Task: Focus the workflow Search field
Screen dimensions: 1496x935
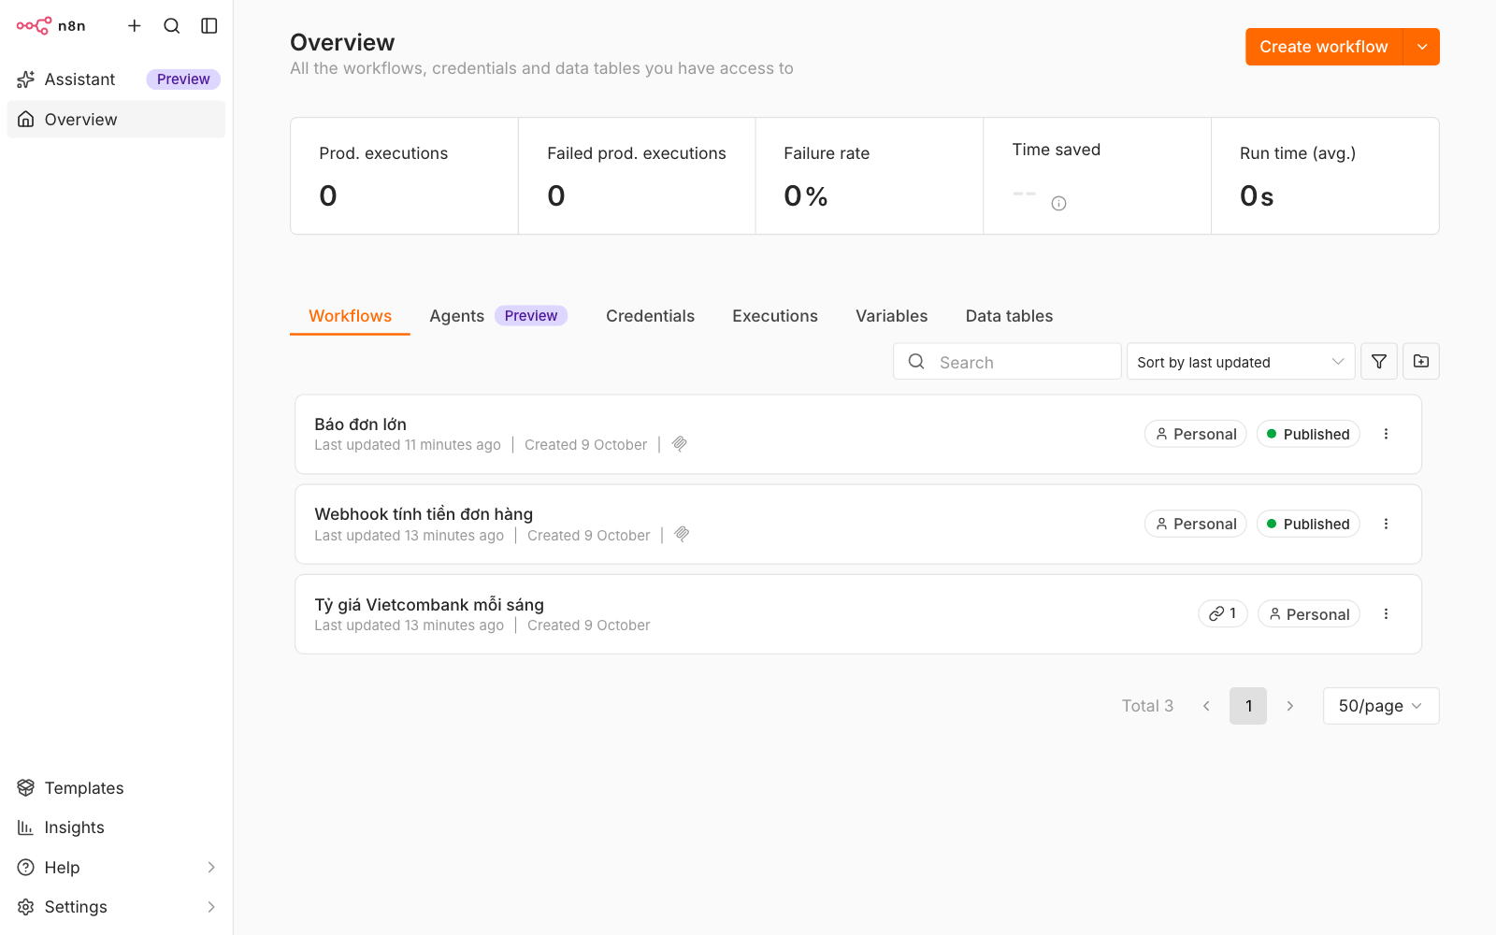Action: click(x=1007, y=362)
